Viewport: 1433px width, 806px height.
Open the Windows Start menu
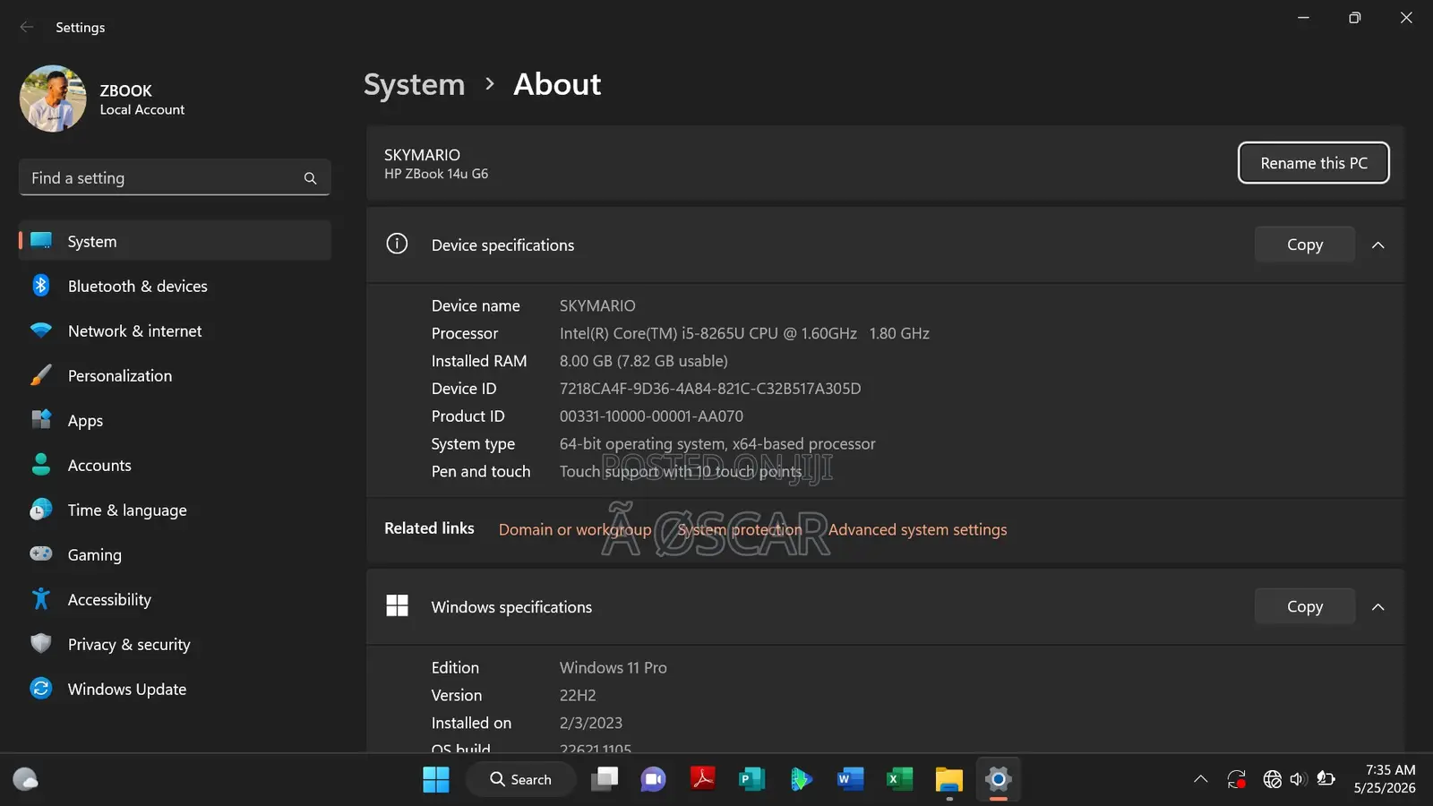436,779
